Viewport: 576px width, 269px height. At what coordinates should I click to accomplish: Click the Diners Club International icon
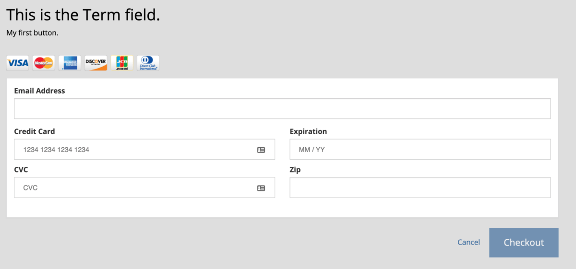[x=148, y=63]
